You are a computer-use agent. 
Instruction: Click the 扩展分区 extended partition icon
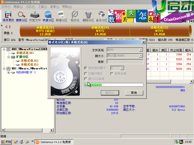[13, 57]
